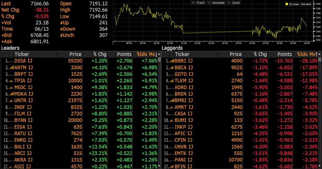Image resolution: width=322 pixels, height=169 pixels.
Task: Click the Zoom button label
Action: tap(236, 3)
